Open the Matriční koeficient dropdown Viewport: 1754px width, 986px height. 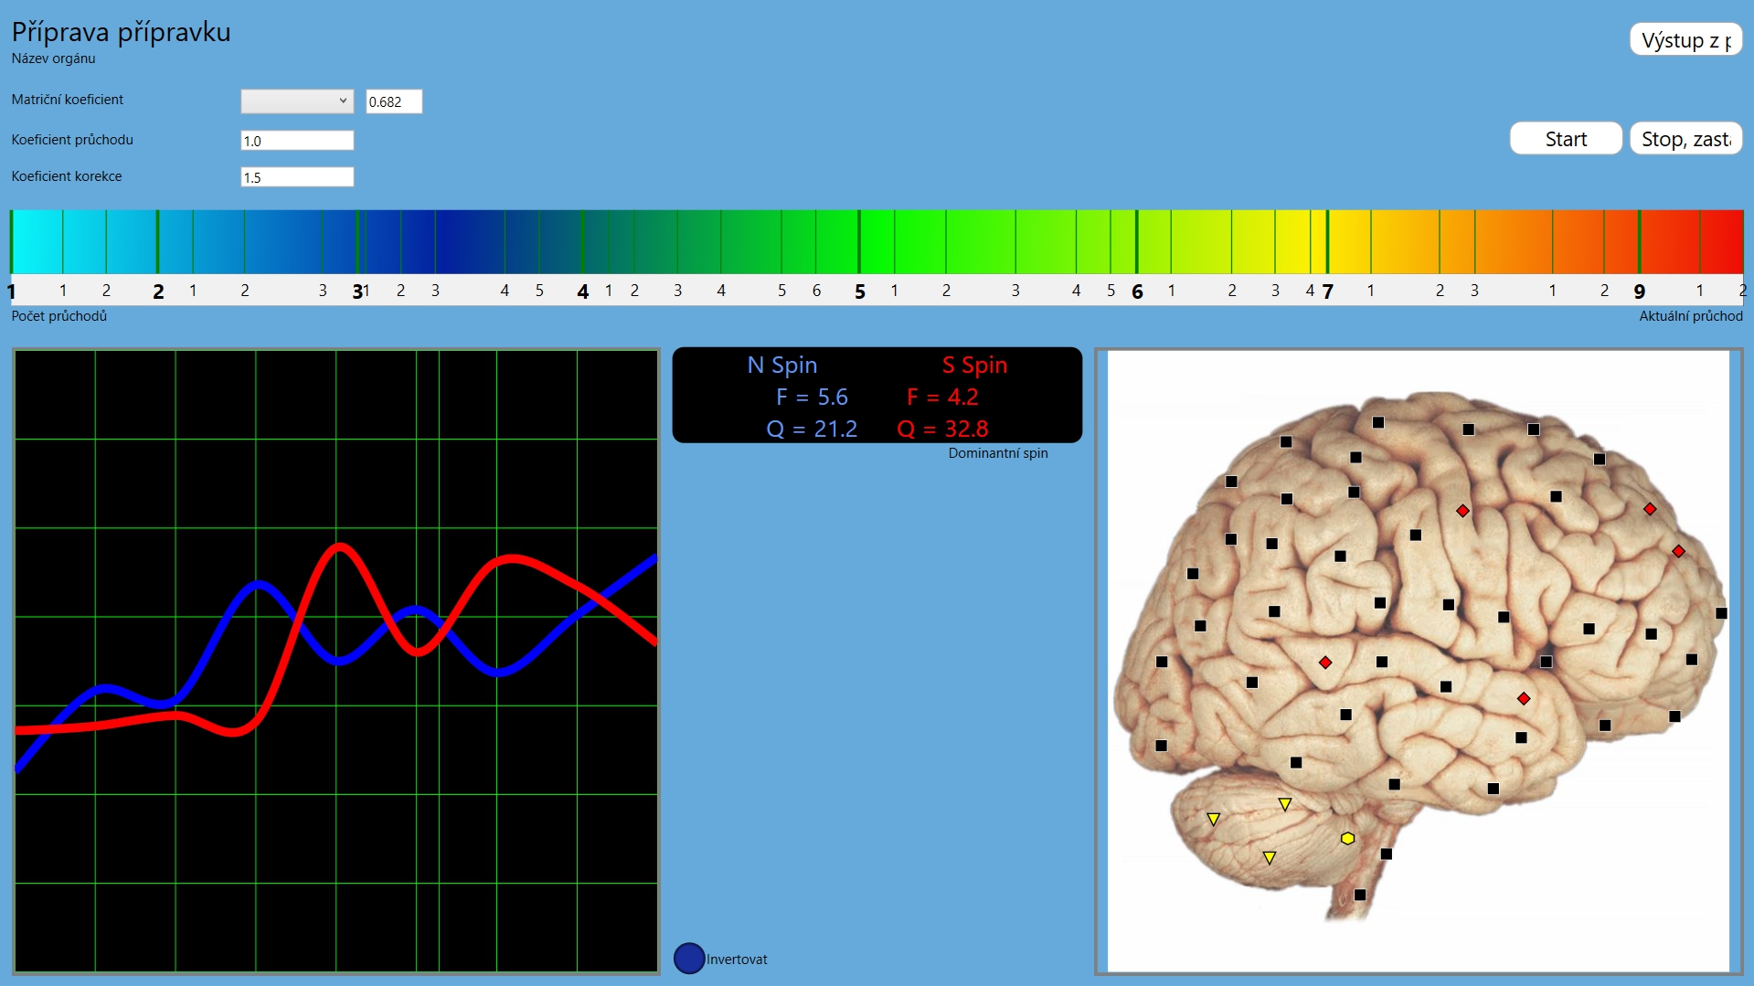(296, 101)
